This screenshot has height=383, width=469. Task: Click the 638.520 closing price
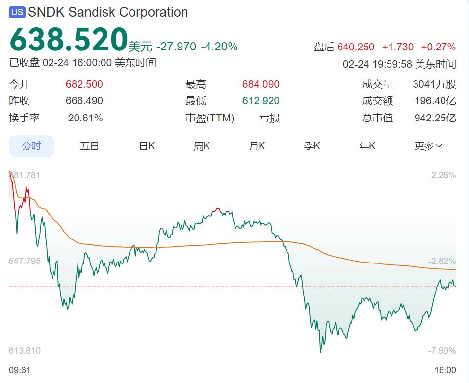68,40
